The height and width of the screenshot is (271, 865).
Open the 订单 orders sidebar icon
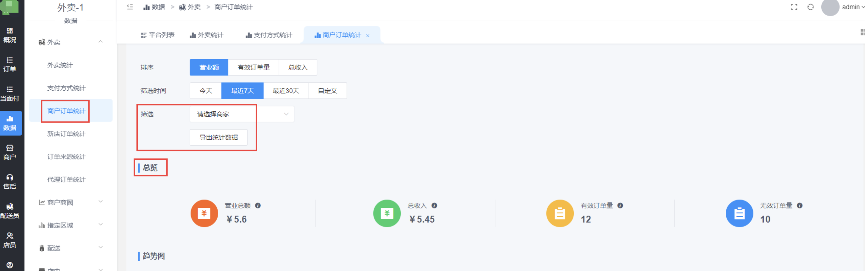click(10, 65)
